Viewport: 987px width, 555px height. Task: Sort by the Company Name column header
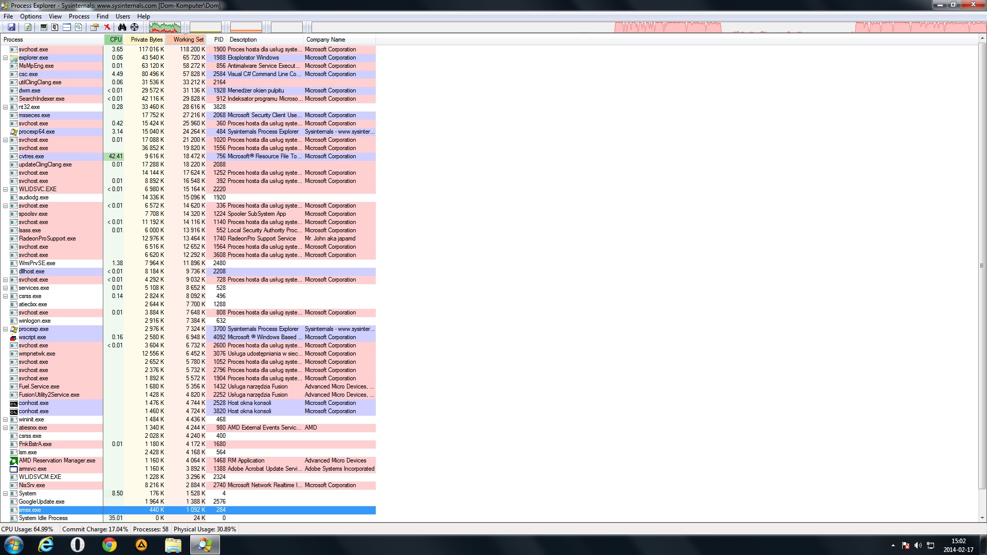(x=340, y=40)
